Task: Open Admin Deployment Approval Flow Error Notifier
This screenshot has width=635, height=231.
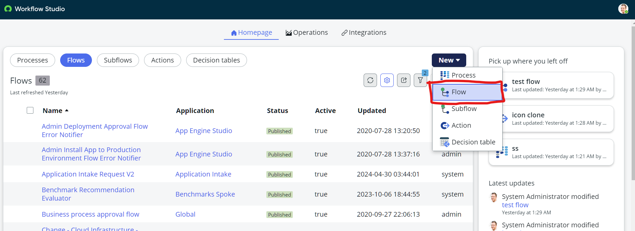Action: (x=95, y=130)
